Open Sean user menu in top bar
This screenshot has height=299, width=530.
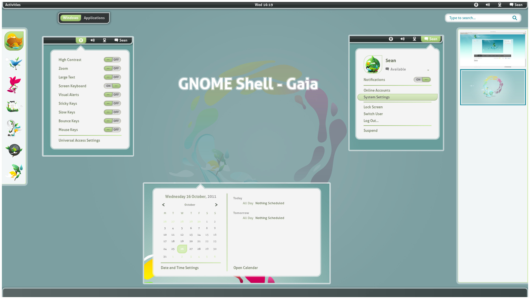click(516, 5)
